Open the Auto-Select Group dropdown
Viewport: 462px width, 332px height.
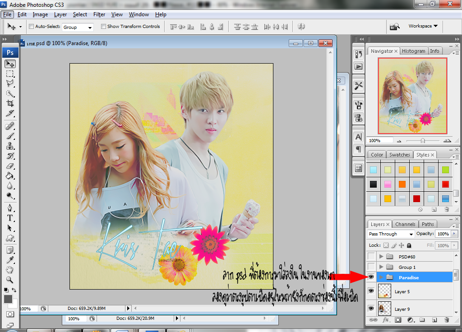(x=78, y=28)
